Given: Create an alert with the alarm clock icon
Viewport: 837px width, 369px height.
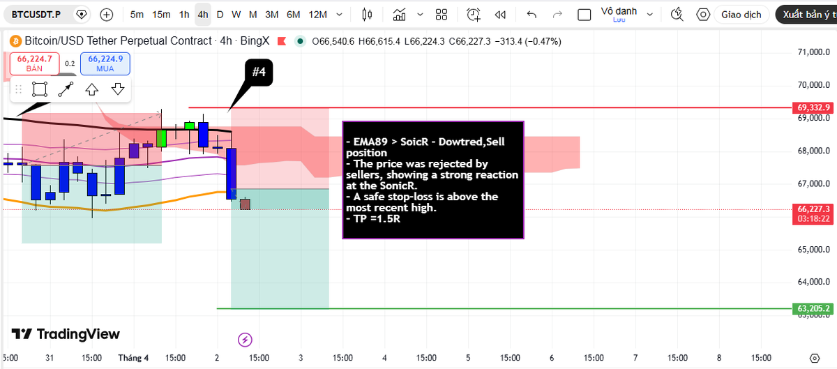Looking at the screenshot, I should click(x=474, y=14).
